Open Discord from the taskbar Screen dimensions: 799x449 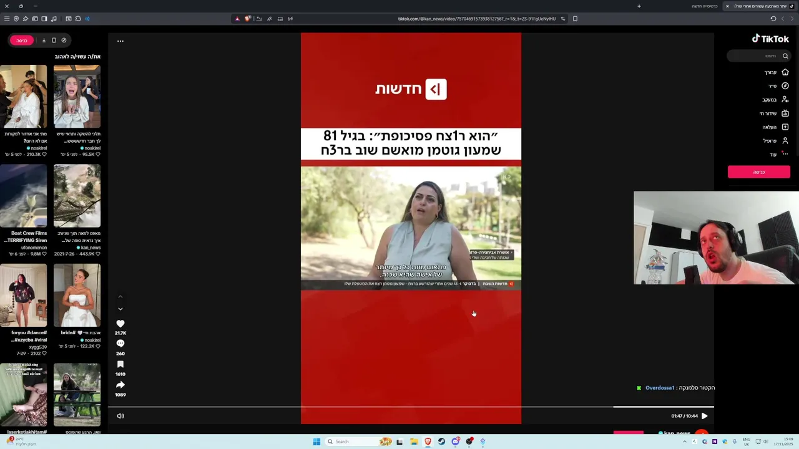[455, 442]
